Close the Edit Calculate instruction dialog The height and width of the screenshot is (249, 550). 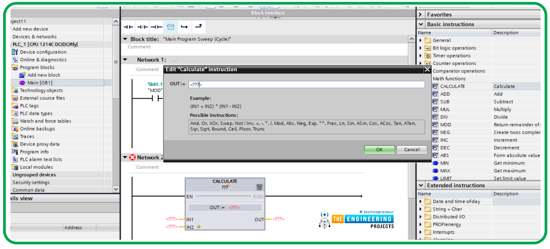pyautogui.click(x=427, y=69)
